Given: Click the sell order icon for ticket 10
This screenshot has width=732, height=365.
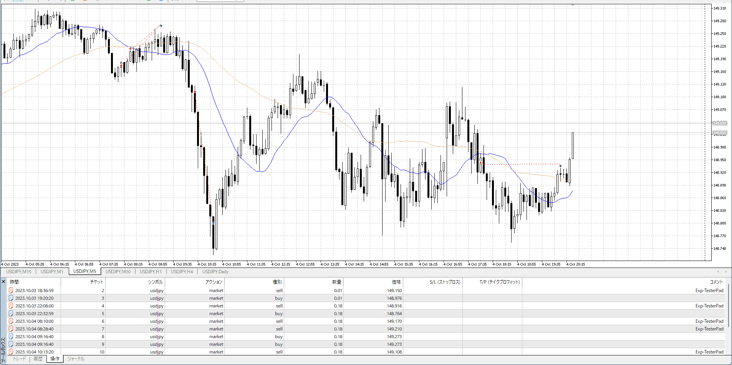Looking at the screenshot, I should tap(11, 352).
